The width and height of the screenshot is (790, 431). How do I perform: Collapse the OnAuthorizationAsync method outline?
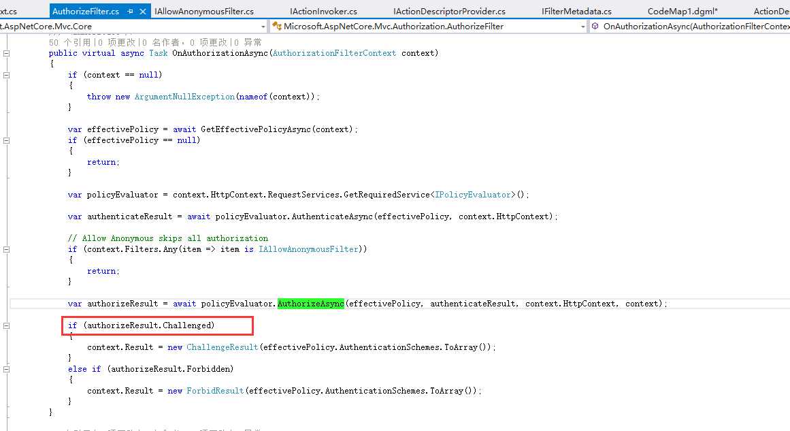pos(6,53)
